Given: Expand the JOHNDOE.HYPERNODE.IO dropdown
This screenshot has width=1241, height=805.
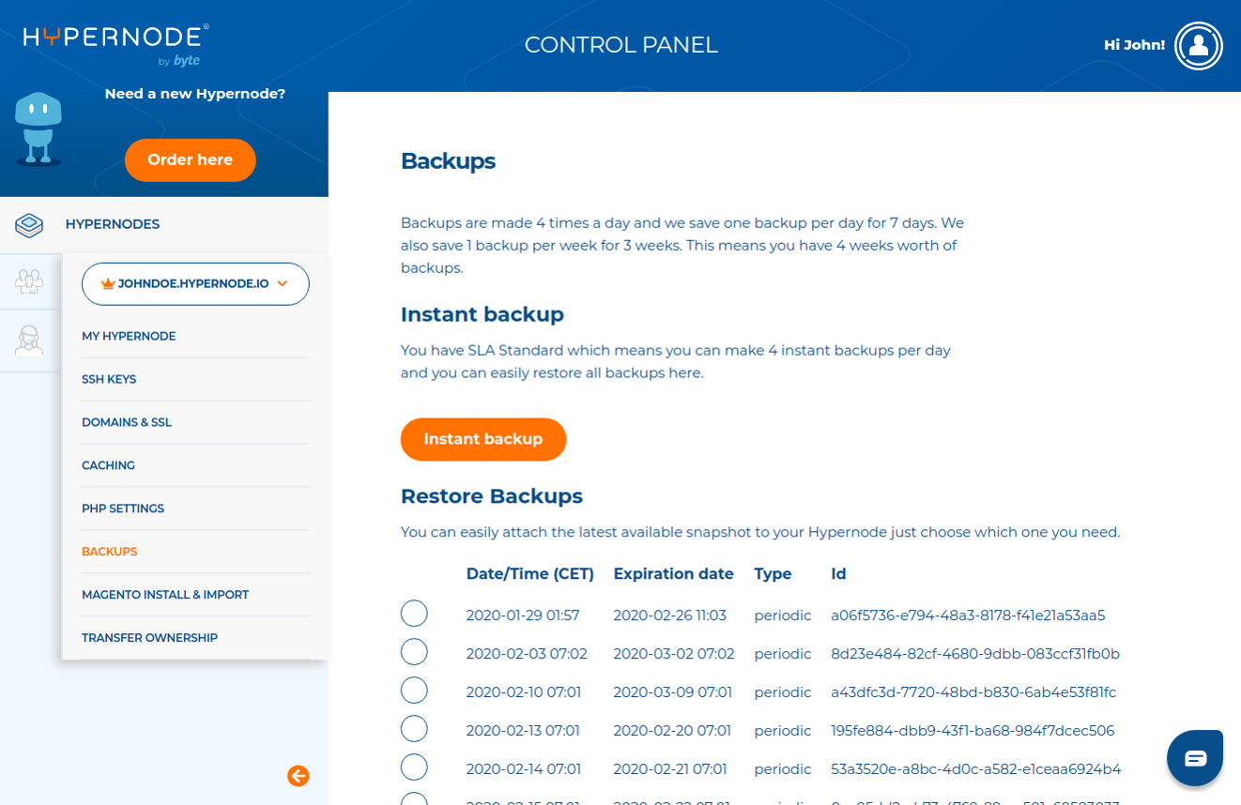Looking at the screenshot, I should [195, 283].
